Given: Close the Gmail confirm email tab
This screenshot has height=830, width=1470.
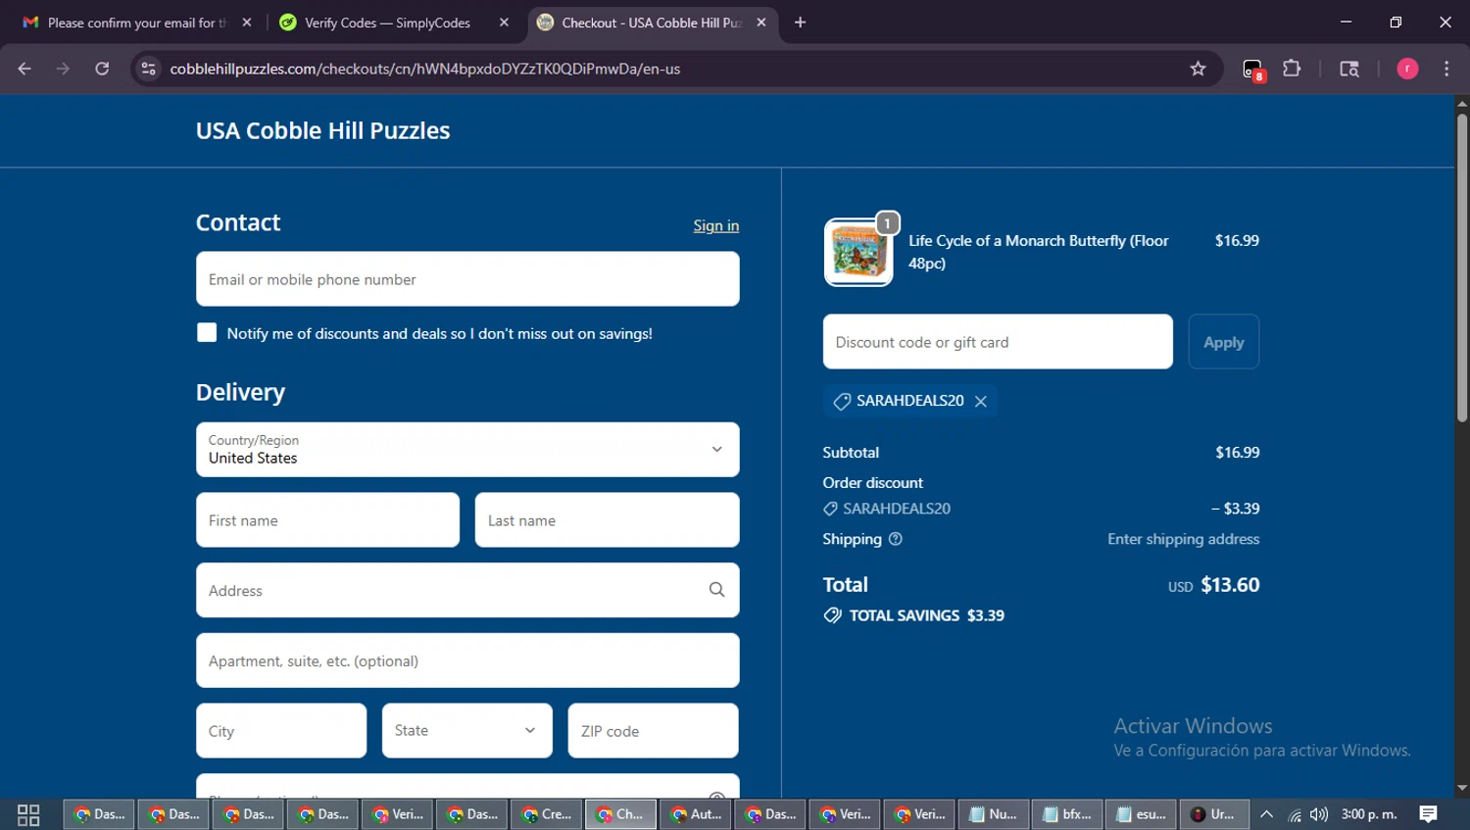Looking at the screenshot, I should pos(247,23).
